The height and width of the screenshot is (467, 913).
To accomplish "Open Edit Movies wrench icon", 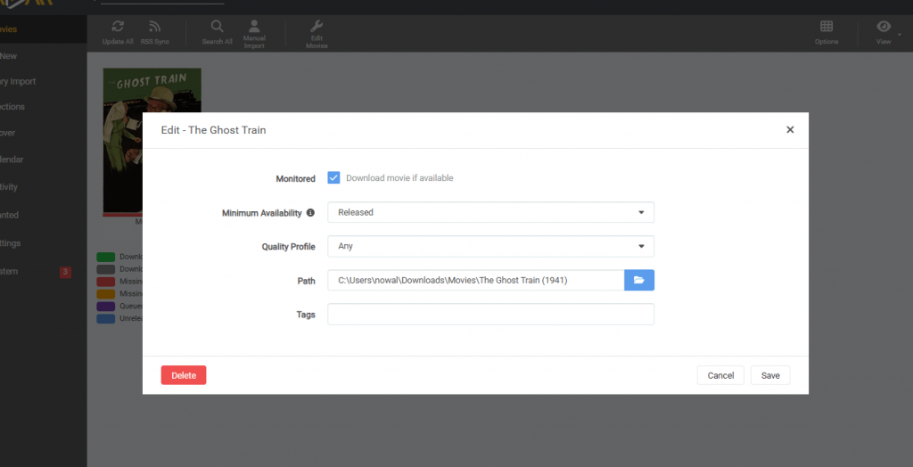I will 317,26.
